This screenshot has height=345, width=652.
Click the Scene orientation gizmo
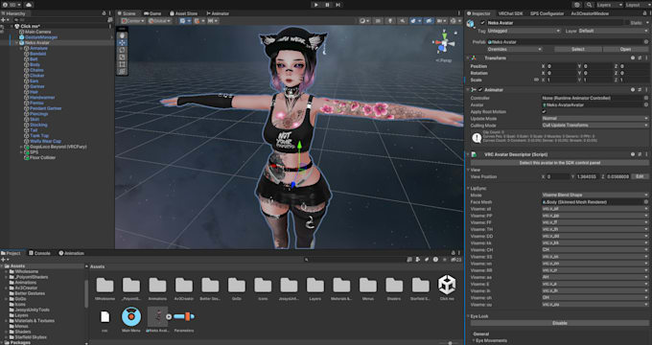pyautogui.click(x=444, y=44)
